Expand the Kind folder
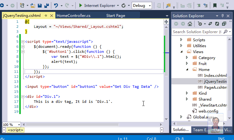The width and height of the screenshot is (234, 140). [x=187, y=93]
